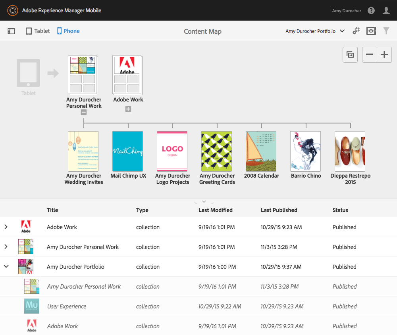Select Amy Durocher Logo Projects thumbnail
This screenshot has height=335, width=397.
[172, 151]
